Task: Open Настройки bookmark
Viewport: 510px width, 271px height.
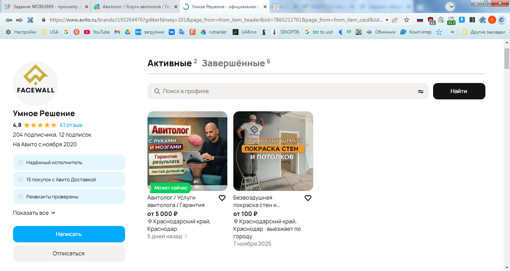Action: [x=21, y=32]
